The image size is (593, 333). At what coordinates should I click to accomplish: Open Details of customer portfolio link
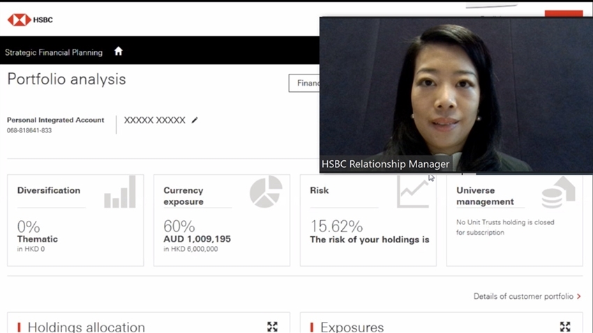tap(523, 296)
